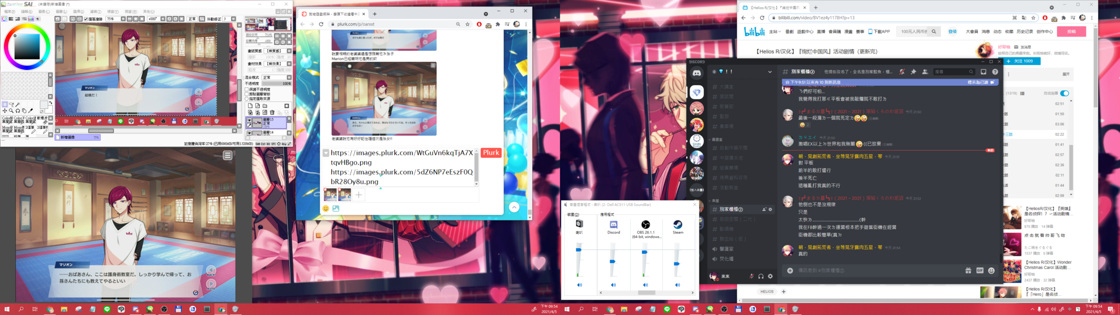This screenshot has width=1120, height=315.
Task: Bookmark the bilibili page with star icon
Action: (x=1033, y=17)
